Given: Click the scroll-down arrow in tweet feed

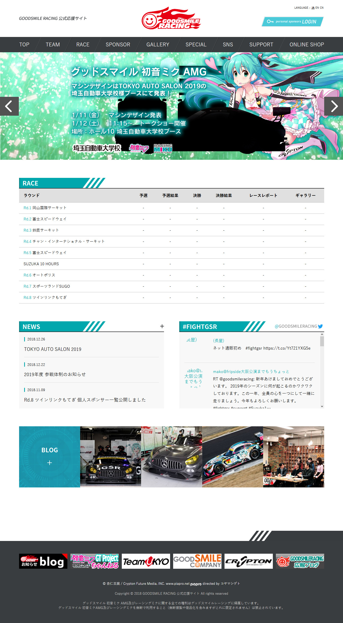Looking at the screenshot, I should click(322, 406).
